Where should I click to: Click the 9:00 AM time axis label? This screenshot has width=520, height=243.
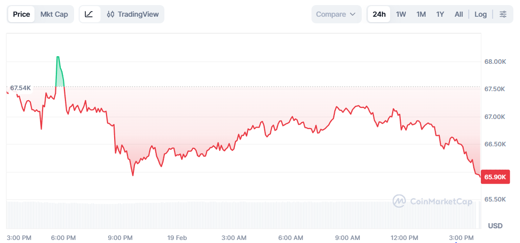pyautogui.click(x=348, y=237)
